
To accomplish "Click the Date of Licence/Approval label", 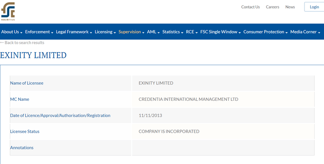I will point(60,115).
